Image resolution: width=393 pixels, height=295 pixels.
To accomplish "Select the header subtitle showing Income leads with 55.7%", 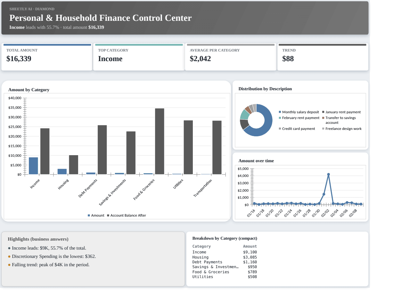I will (57, 27).
